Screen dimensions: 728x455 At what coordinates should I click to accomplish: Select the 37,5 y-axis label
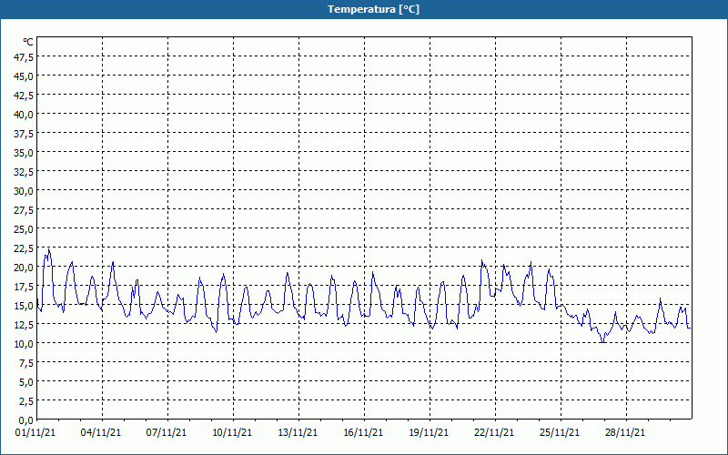(x=25, y=133)
